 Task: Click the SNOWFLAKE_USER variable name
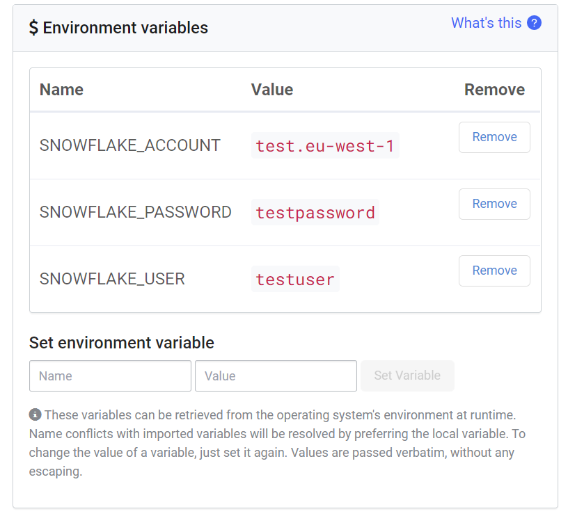[x=112, y=279]
